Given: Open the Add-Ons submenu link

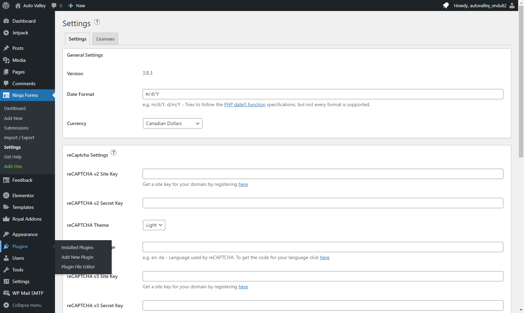Looking at the screenshot, I should click(13, 166).
